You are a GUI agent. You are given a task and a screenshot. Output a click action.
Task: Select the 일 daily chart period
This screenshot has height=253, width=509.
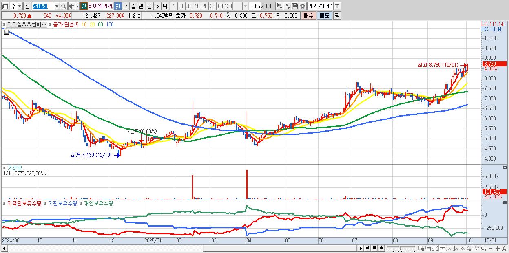pyautogui.click(x=117, y=6)
